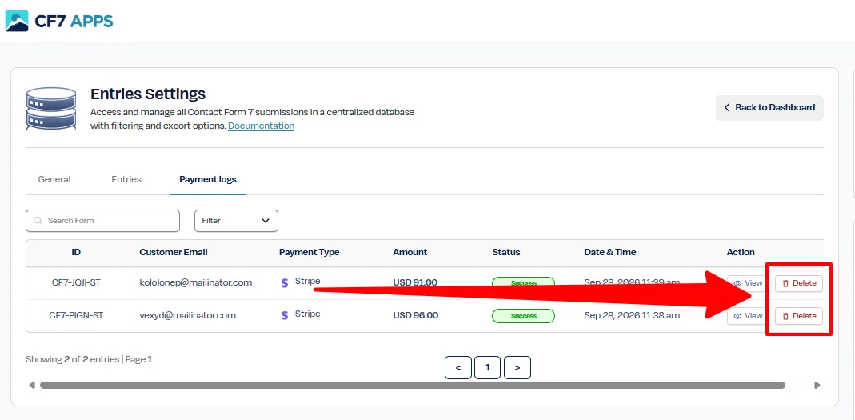This screenshot has height=420, width=855.
Task: Click the right arrow of horizontal scrollbar
Action: click(817, 385)
